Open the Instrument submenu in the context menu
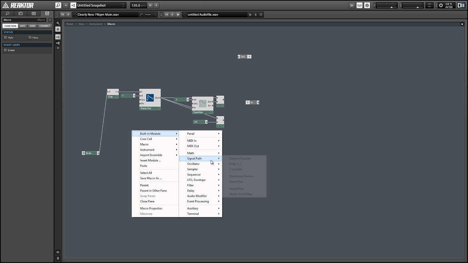The height and width of the screenshot is (263, 468). pyautogui.click(x=155, y=150)
